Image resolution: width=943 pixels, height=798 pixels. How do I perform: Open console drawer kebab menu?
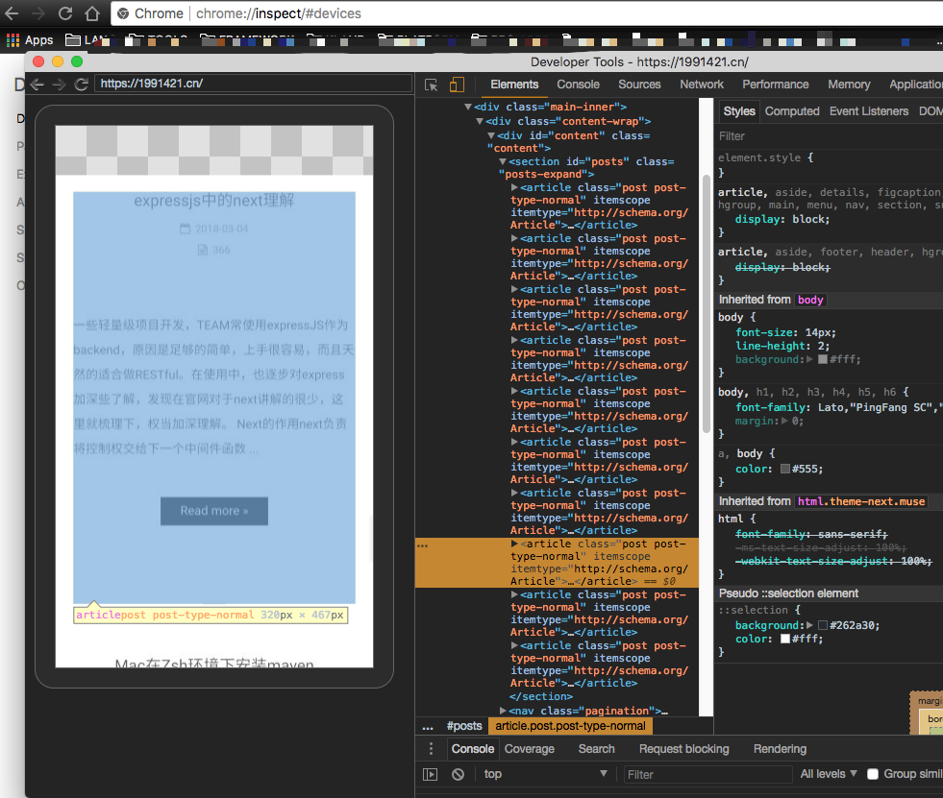pyautogui.click(x=431, y=749)
